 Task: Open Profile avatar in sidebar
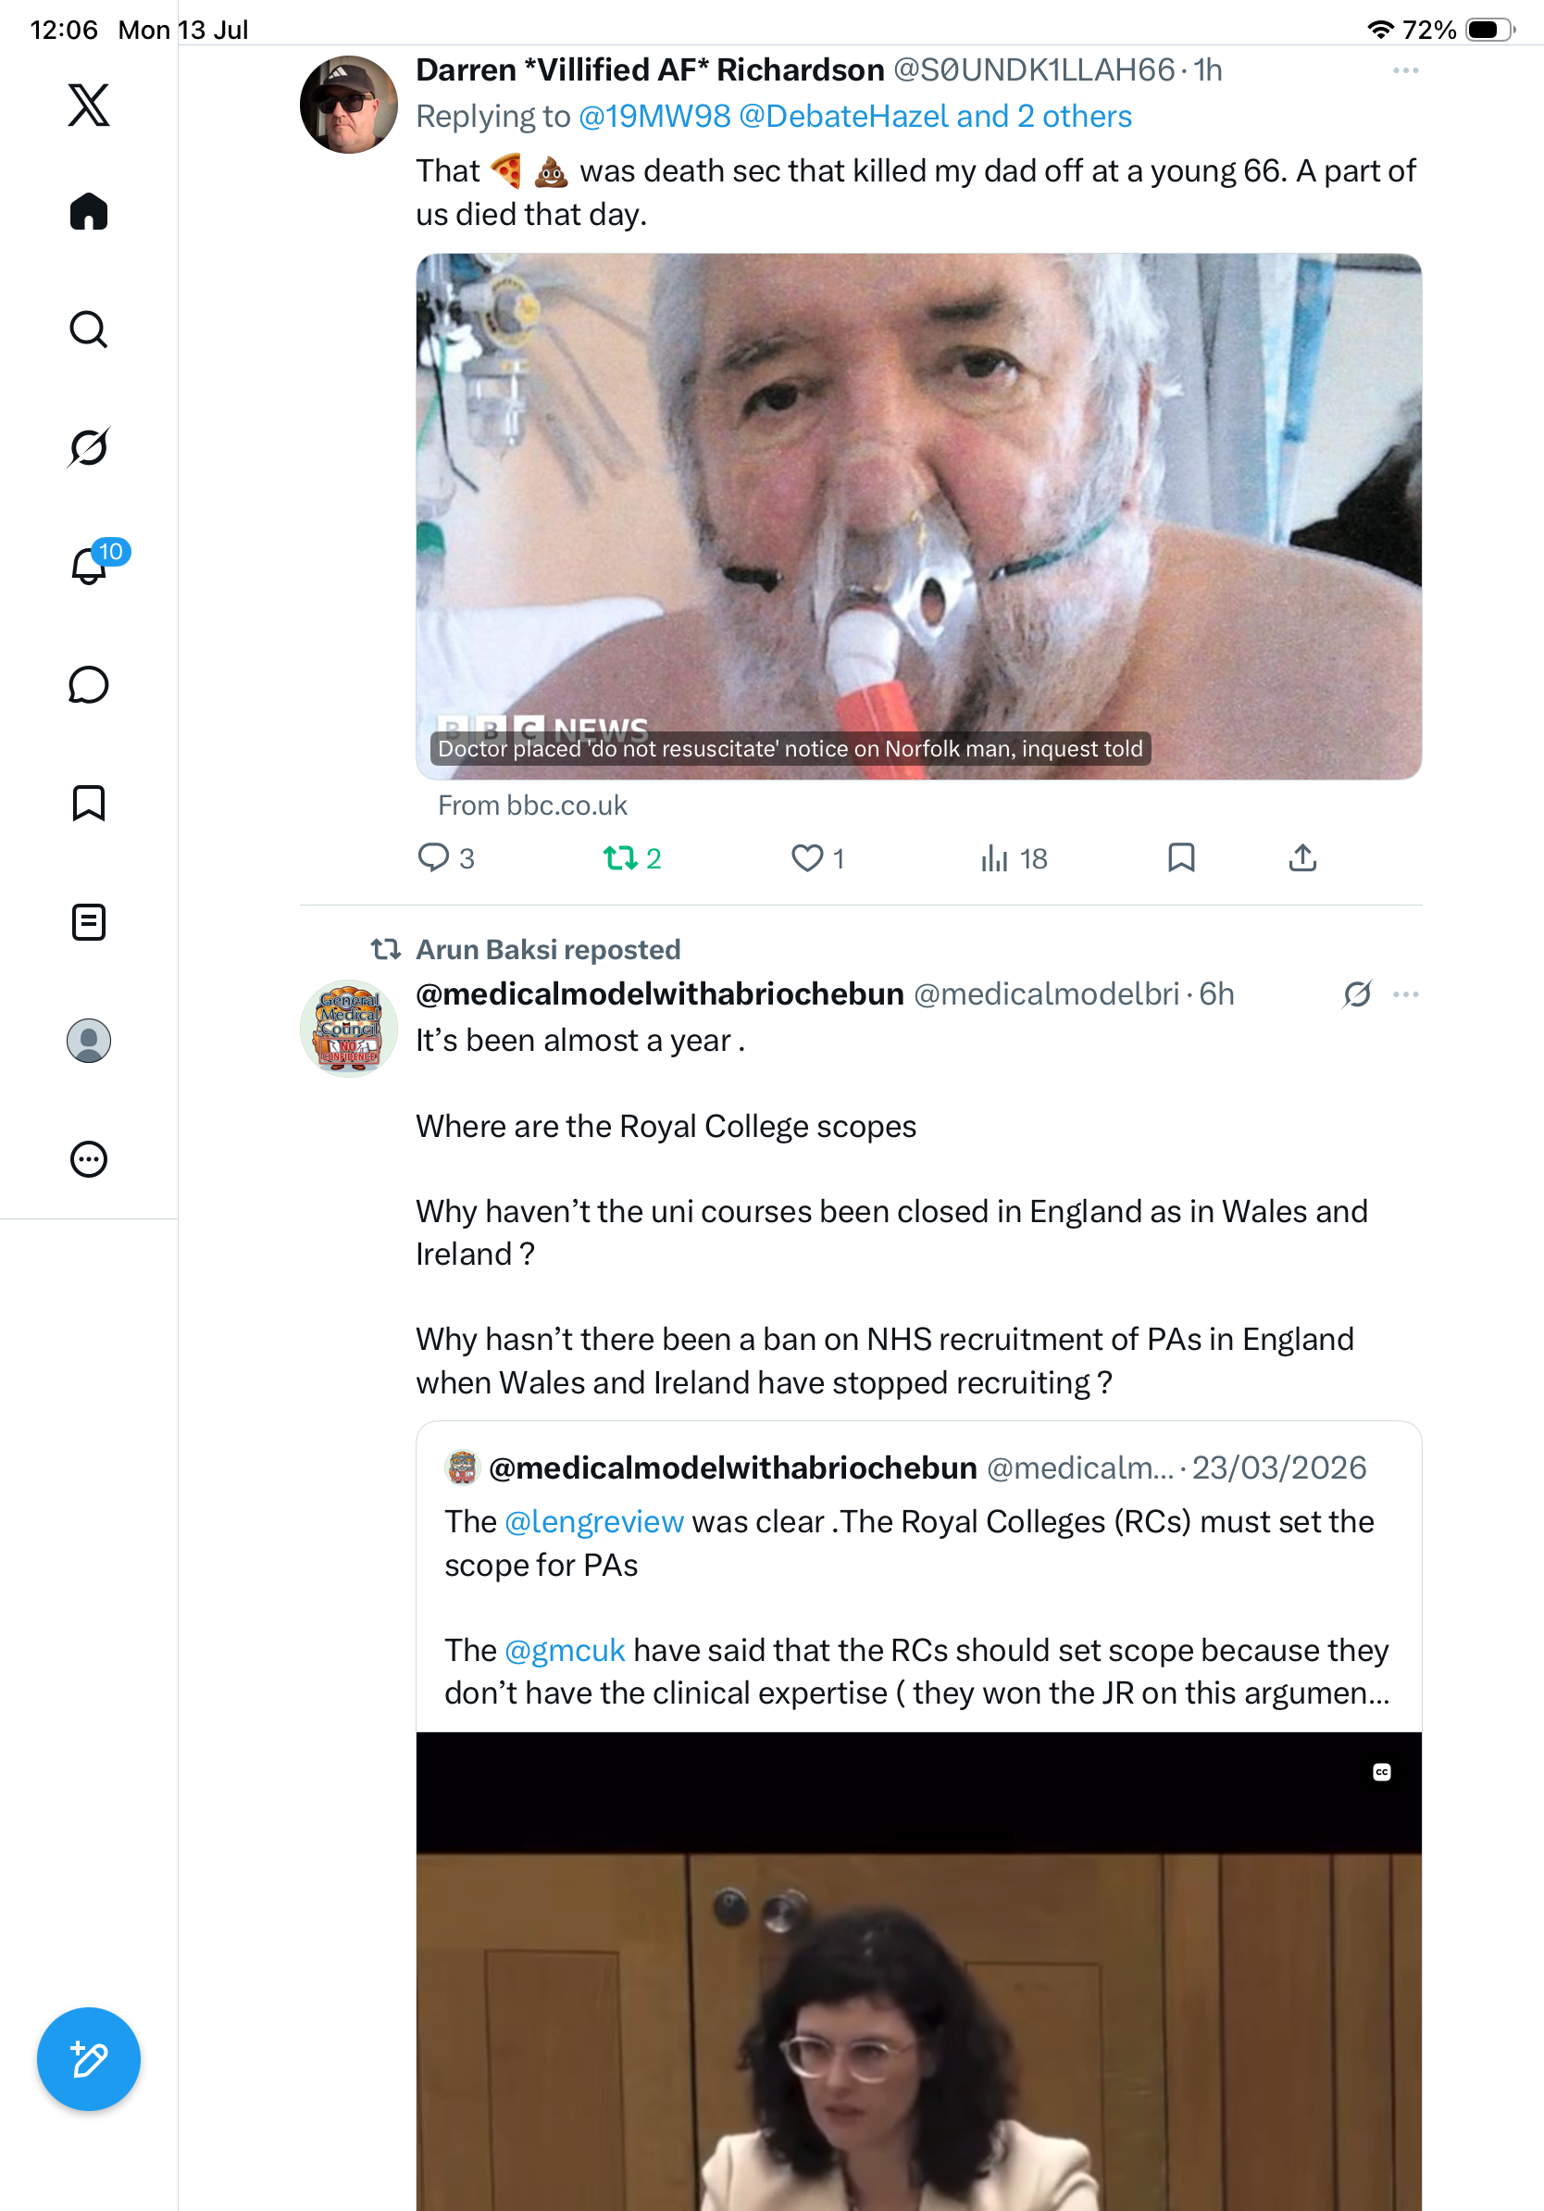click(x=89, y=1041)
